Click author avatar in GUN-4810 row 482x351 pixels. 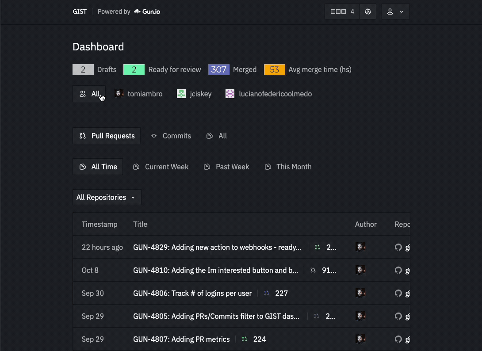point(360,270)
